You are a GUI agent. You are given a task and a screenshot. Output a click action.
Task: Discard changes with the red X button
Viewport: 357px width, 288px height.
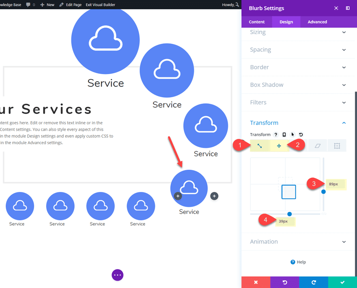tap(256, 282)
